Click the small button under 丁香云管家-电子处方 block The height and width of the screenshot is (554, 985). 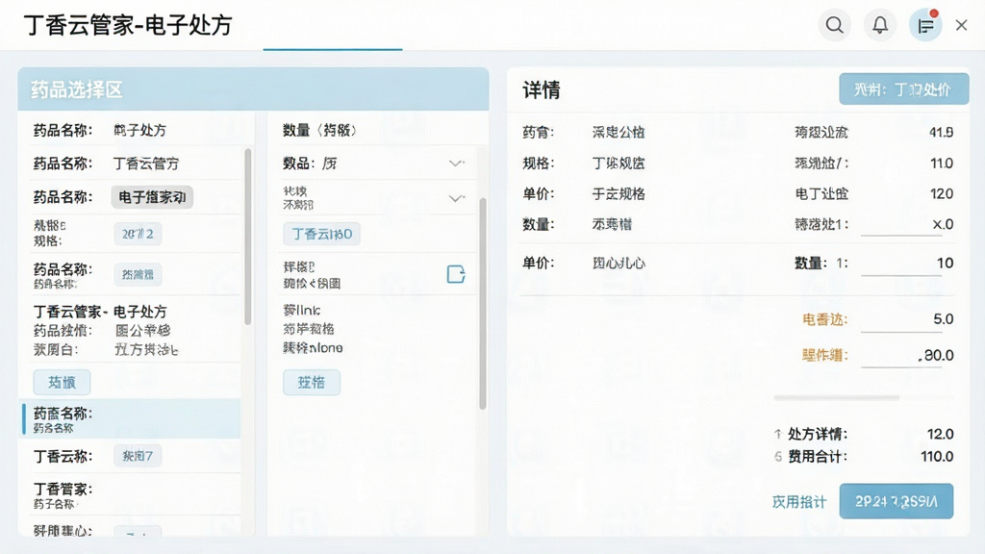[62, 382]
